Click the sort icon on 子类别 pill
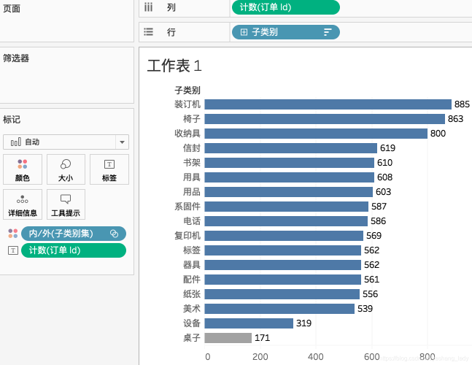This screenshot has height=365, width=472. coord(328,32)
